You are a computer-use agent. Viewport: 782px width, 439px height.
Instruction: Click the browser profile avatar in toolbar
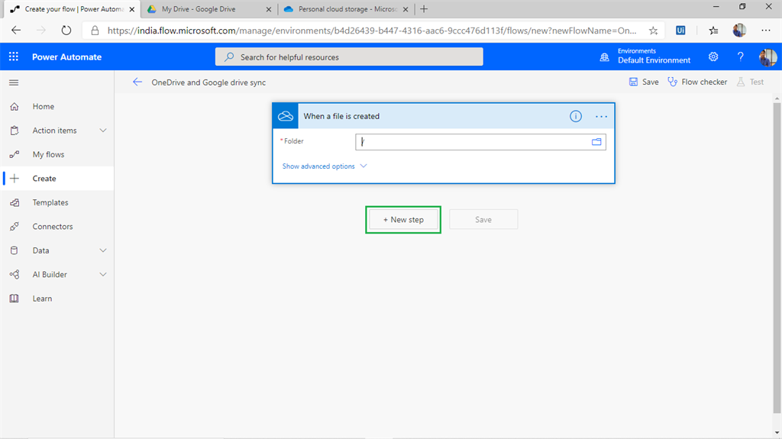(739, 31)
